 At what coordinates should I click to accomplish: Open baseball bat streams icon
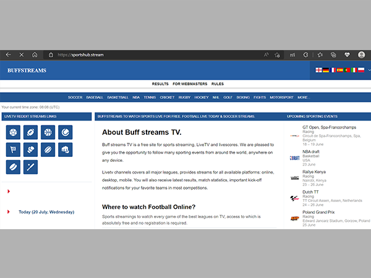pos(30,167)
